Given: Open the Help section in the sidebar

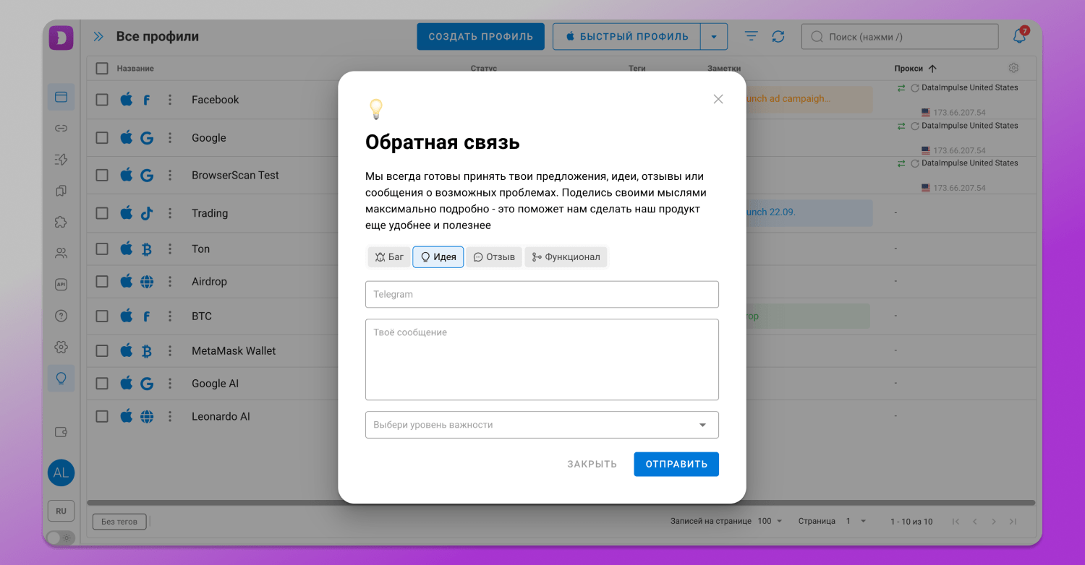Looking at the screenshot, I should click(x=61, y=316).
